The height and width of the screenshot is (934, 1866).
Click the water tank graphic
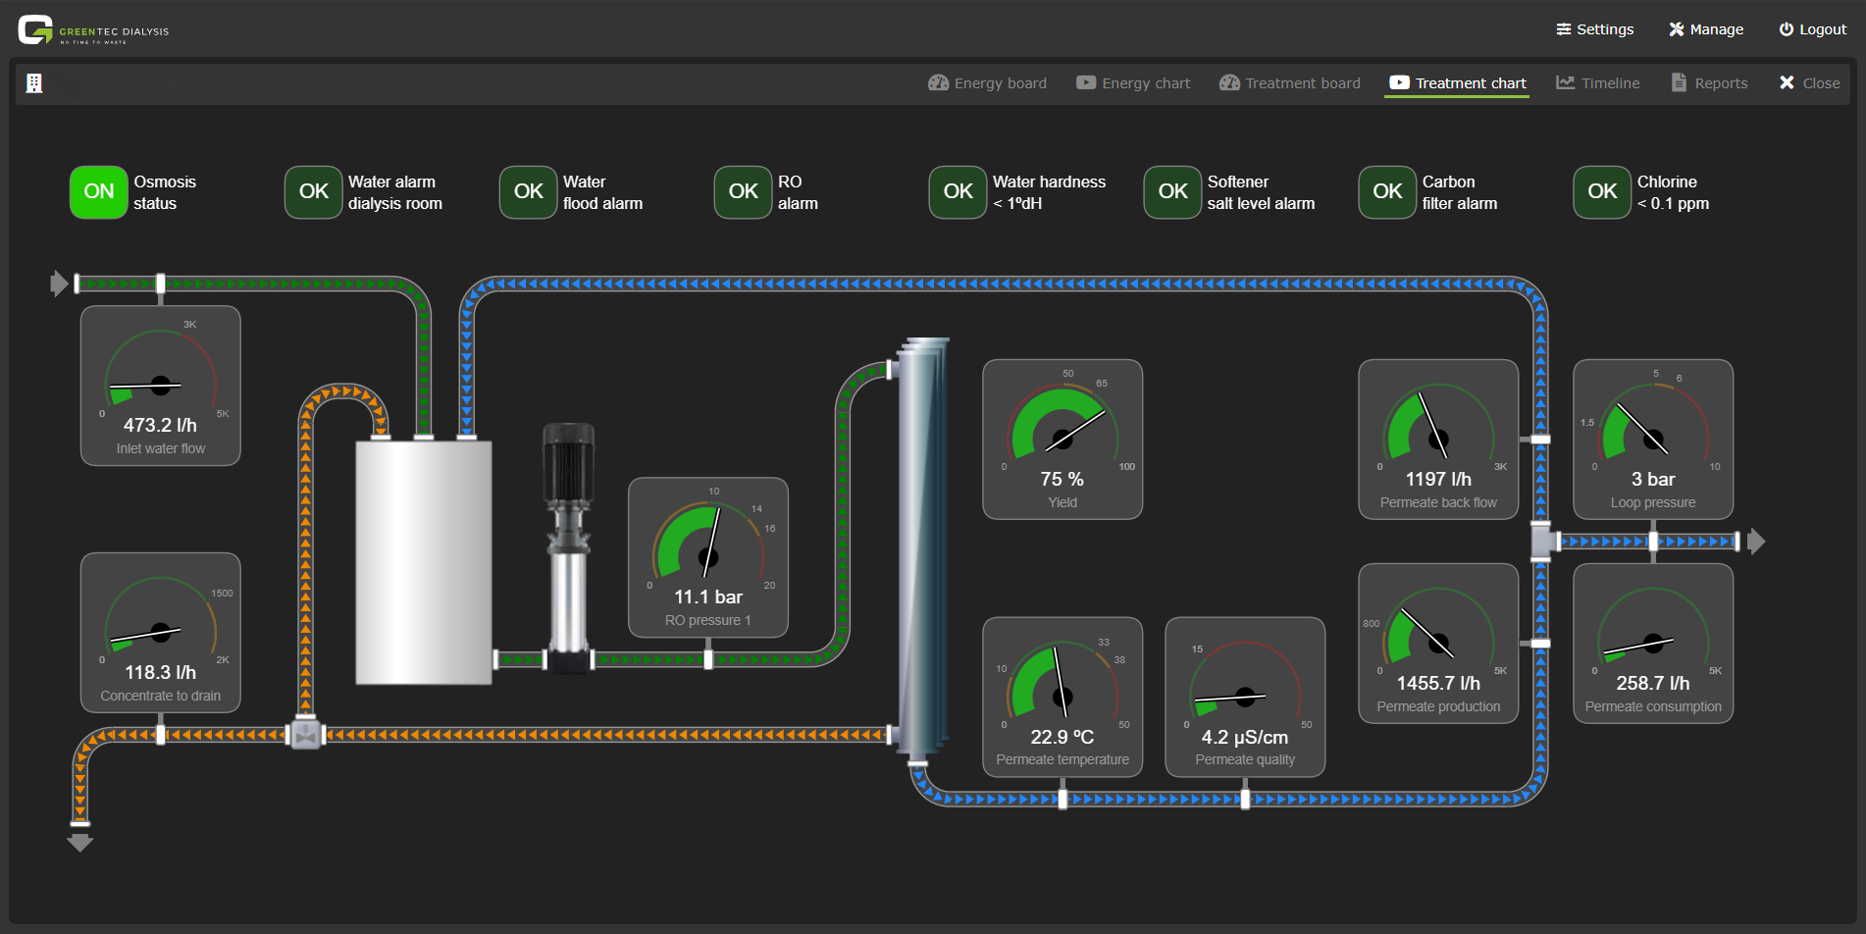coord(423,562)
